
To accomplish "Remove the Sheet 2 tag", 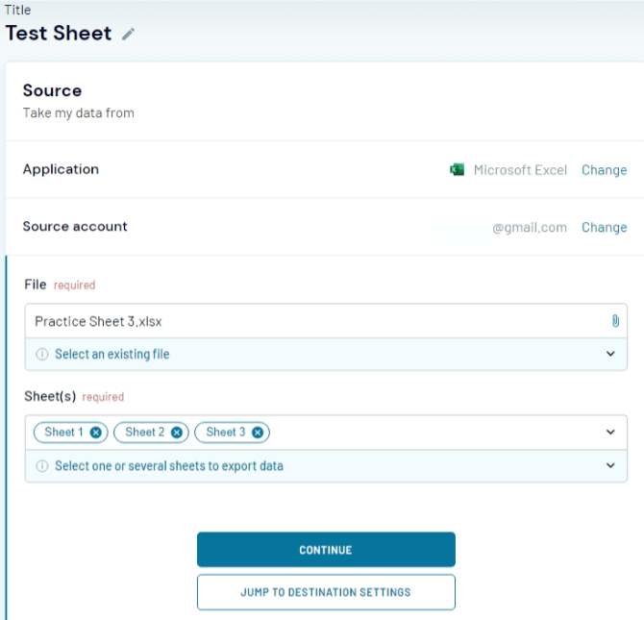I will 177,433.
